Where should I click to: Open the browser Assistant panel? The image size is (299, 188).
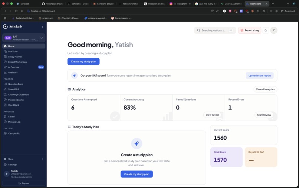pyautogui.click(x=288, y=11)
